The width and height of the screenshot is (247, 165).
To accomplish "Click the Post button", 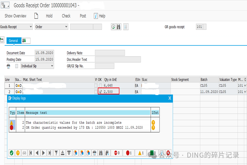I will [83, 16].
